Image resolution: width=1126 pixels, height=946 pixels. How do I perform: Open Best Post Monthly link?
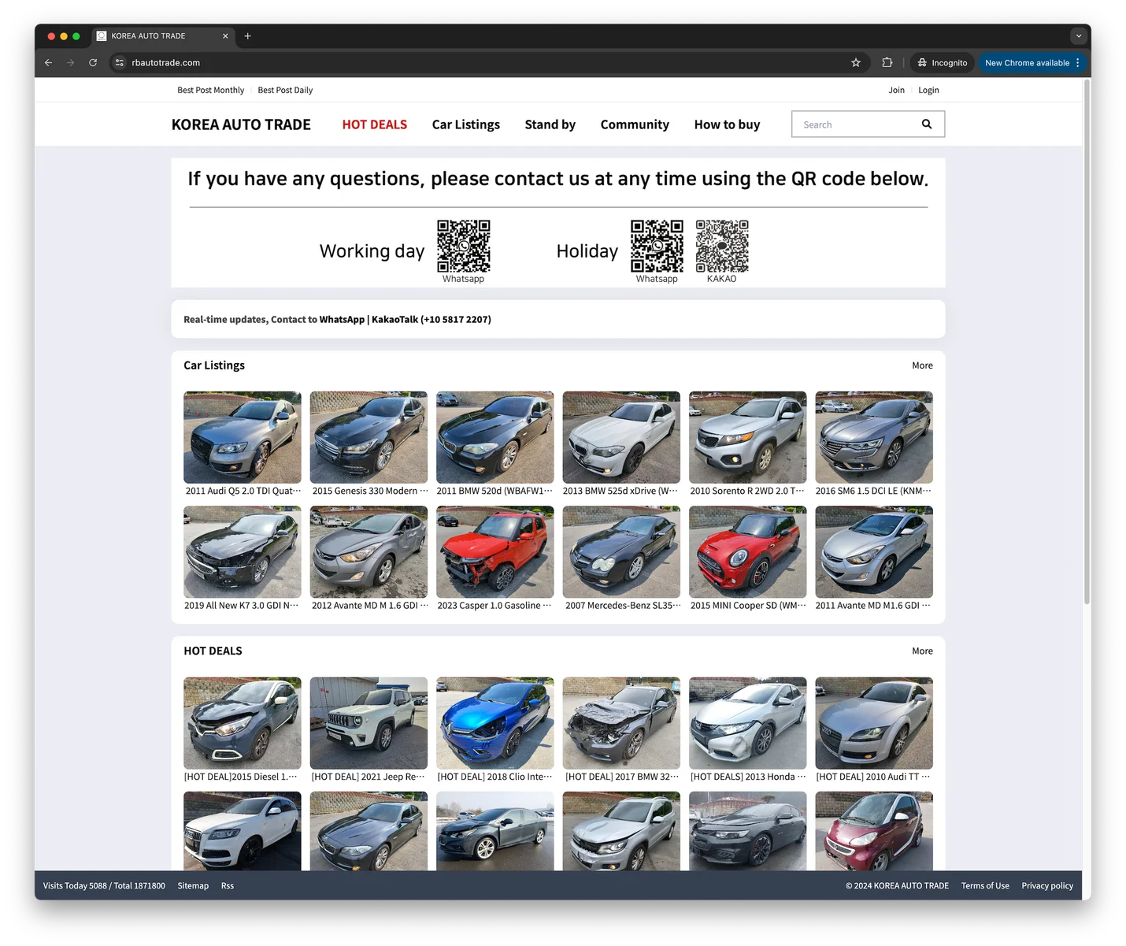[x=211, y=91]
